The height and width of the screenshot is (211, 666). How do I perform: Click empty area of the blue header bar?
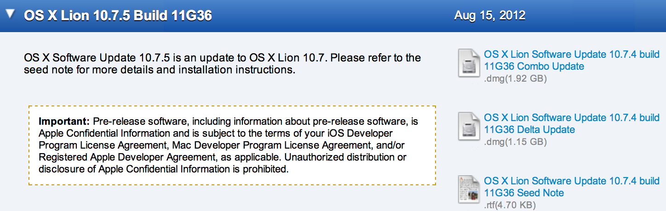pos(331,16)
